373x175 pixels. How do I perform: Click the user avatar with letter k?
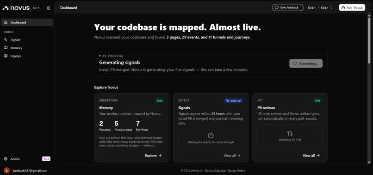[x=6, y=170]
